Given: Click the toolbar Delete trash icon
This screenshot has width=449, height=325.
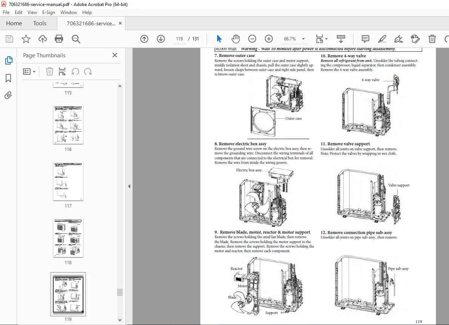Looking at the screenshot, I should [432, 39].
